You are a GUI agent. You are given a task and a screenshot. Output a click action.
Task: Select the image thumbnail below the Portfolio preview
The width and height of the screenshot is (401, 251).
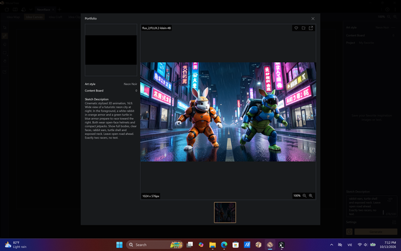(x=225, y=212)
